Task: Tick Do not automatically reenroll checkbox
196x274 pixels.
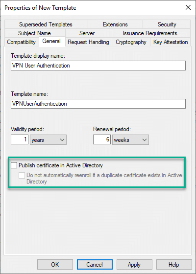Action: pyautogui.click(x=22, y=175)
